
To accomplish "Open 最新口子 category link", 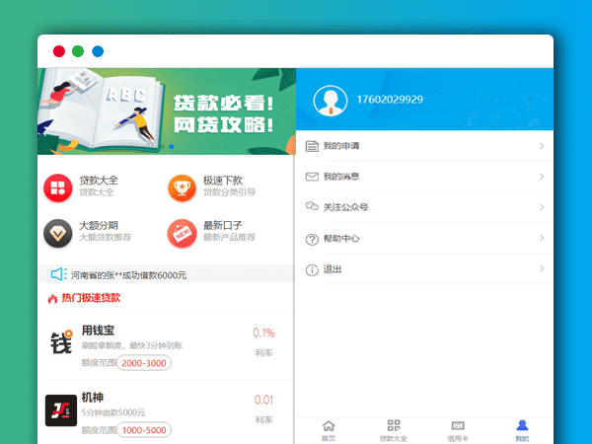I will tap(223, 225).
